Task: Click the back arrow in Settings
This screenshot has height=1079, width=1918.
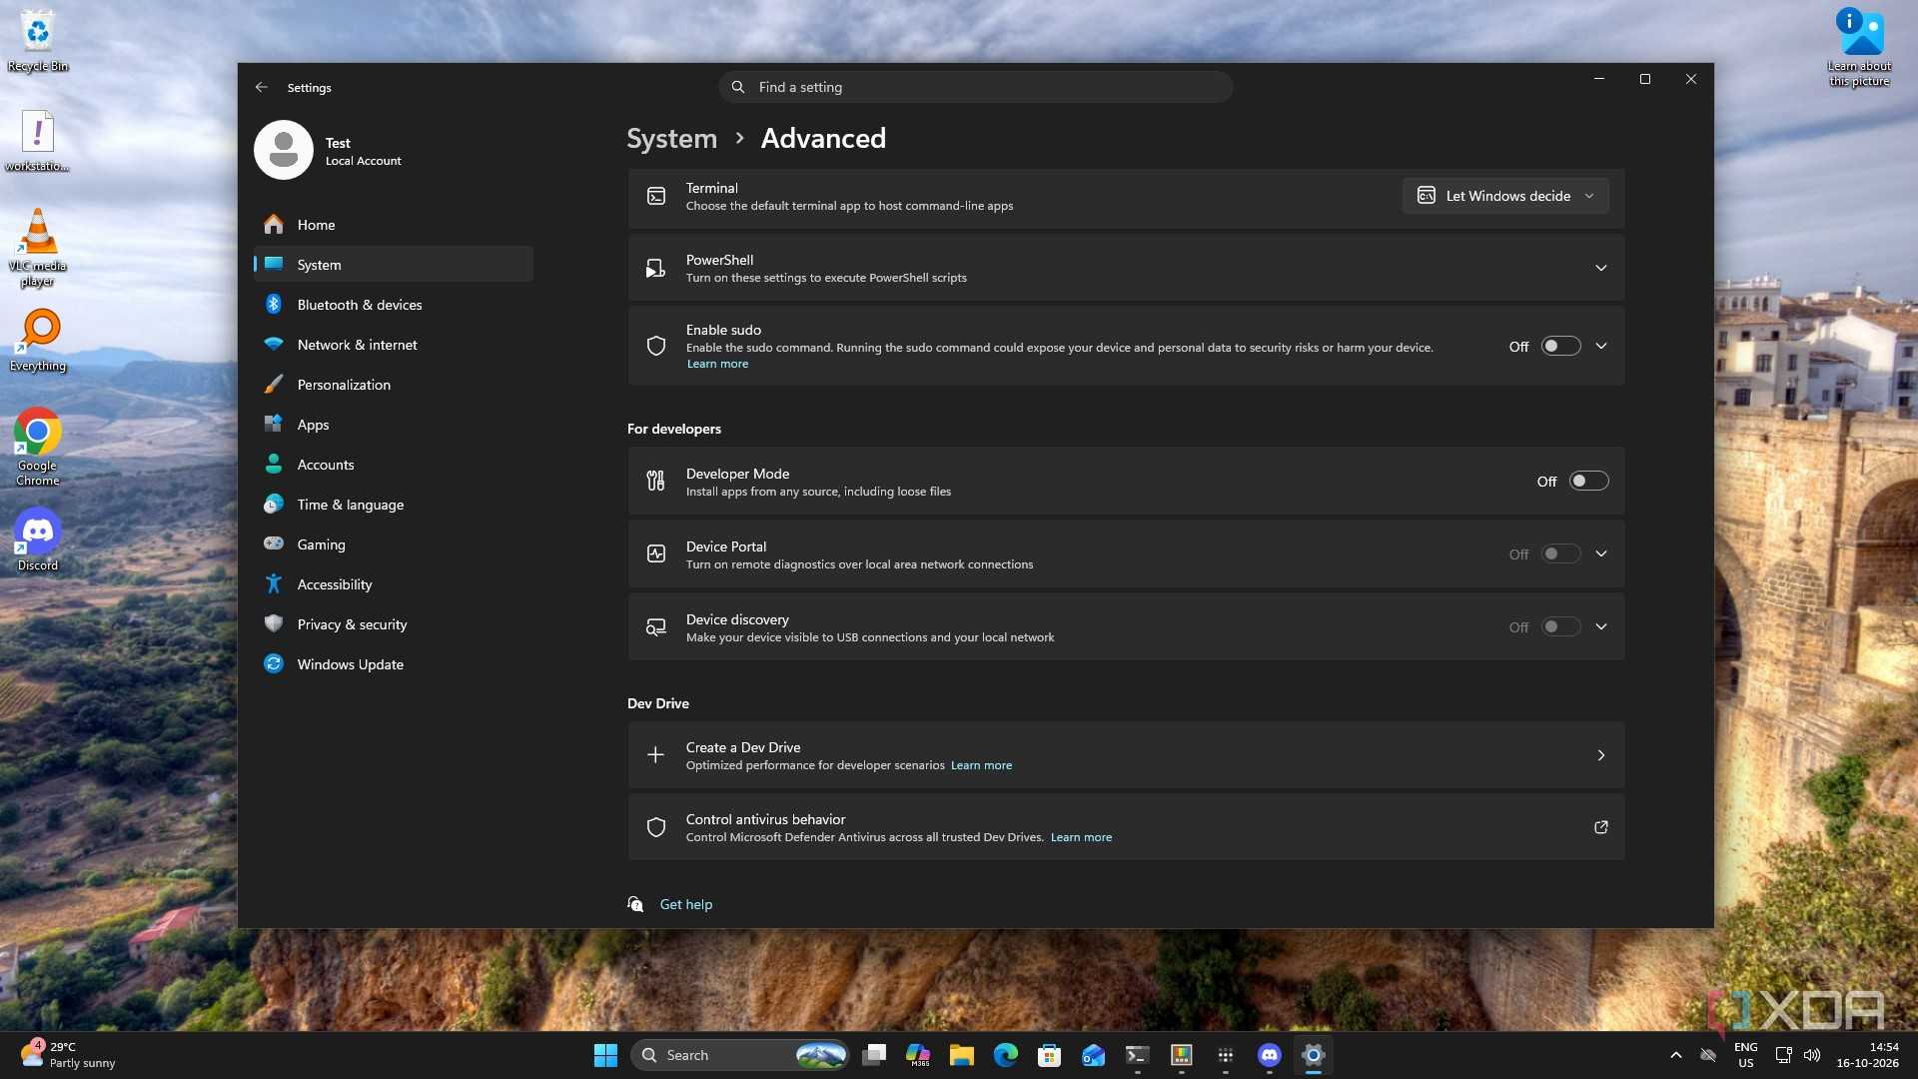Action: [x=261, y=87]
